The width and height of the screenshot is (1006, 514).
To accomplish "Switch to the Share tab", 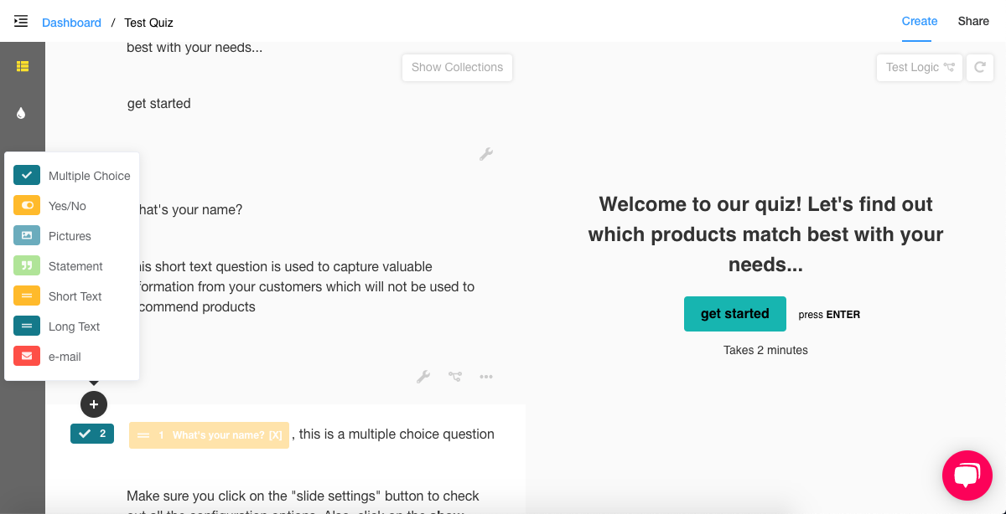I will [x=973, y=21].
